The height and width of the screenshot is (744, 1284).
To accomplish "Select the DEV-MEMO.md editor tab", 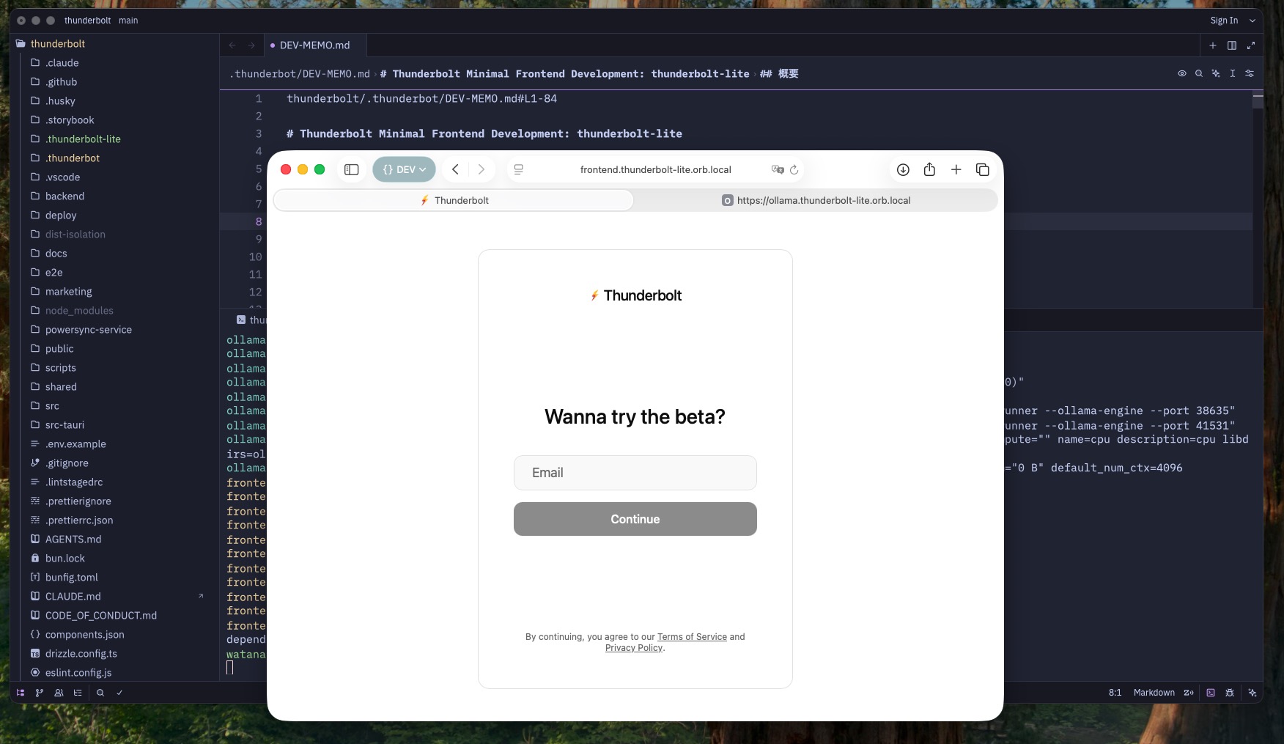I will pyautogui.click(x=314, y=45).
